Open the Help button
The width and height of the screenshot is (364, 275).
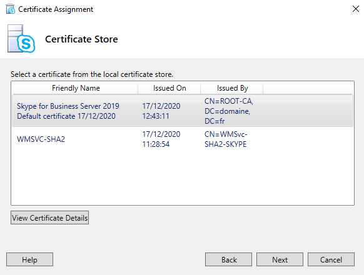[30, 259]
